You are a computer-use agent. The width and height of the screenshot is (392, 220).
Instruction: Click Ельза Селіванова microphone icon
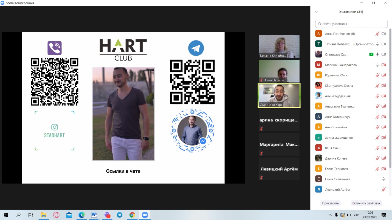click(383, 179)
